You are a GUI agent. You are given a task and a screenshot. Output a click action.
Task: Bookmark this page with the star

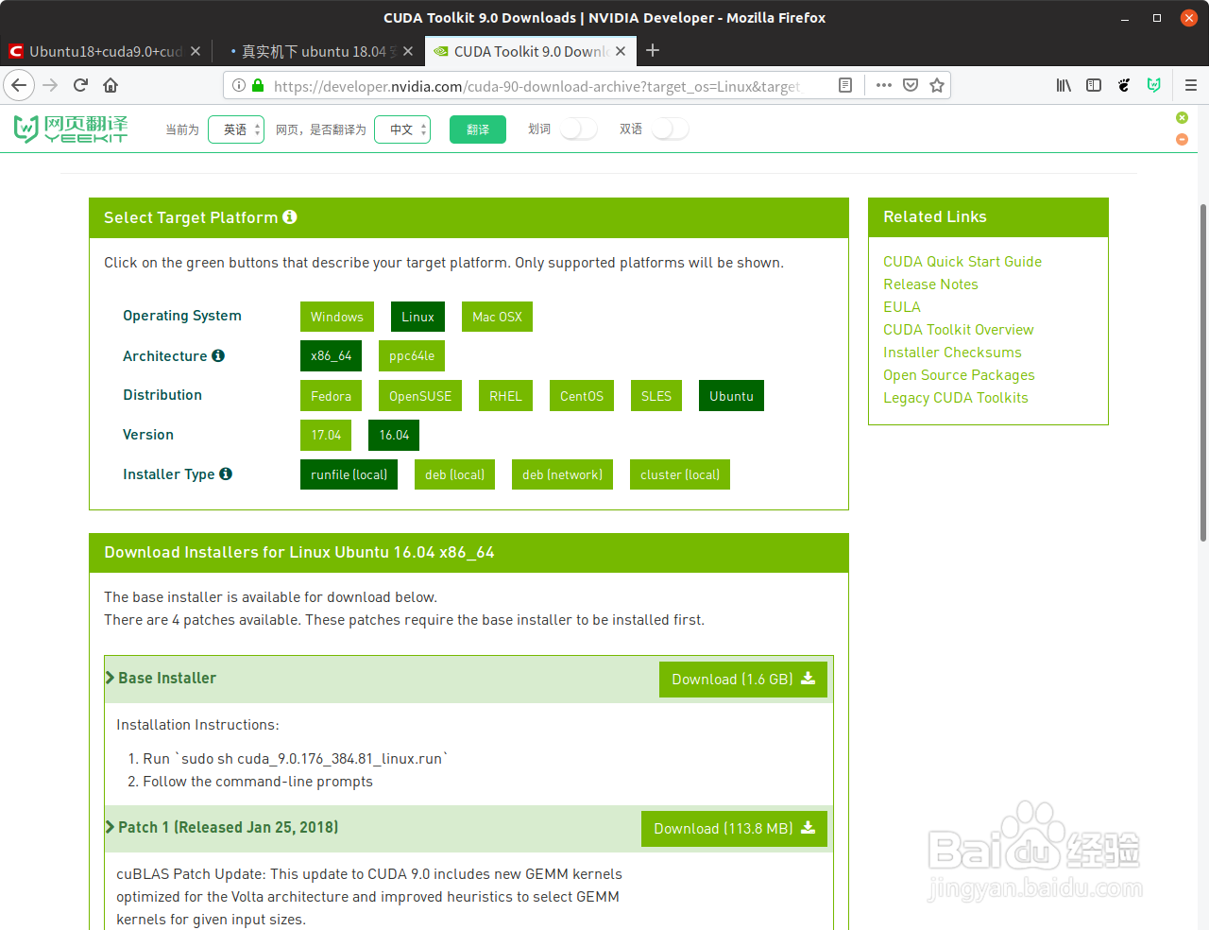(937, 85)
